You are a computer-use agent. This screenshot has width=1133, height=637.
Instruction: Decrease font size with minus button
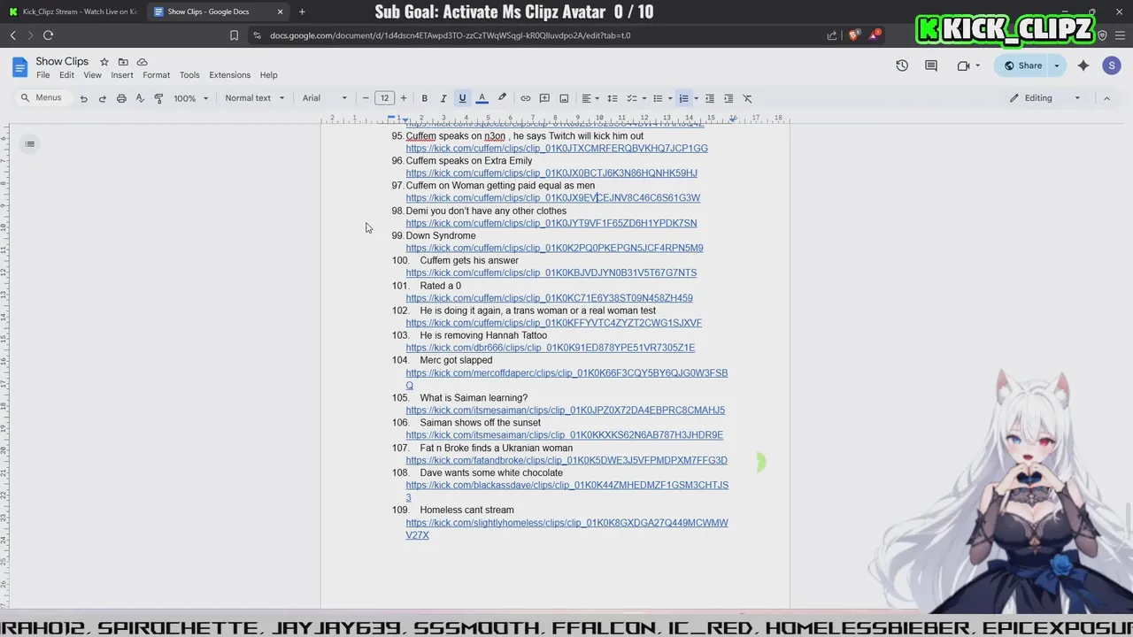(366, 98)
